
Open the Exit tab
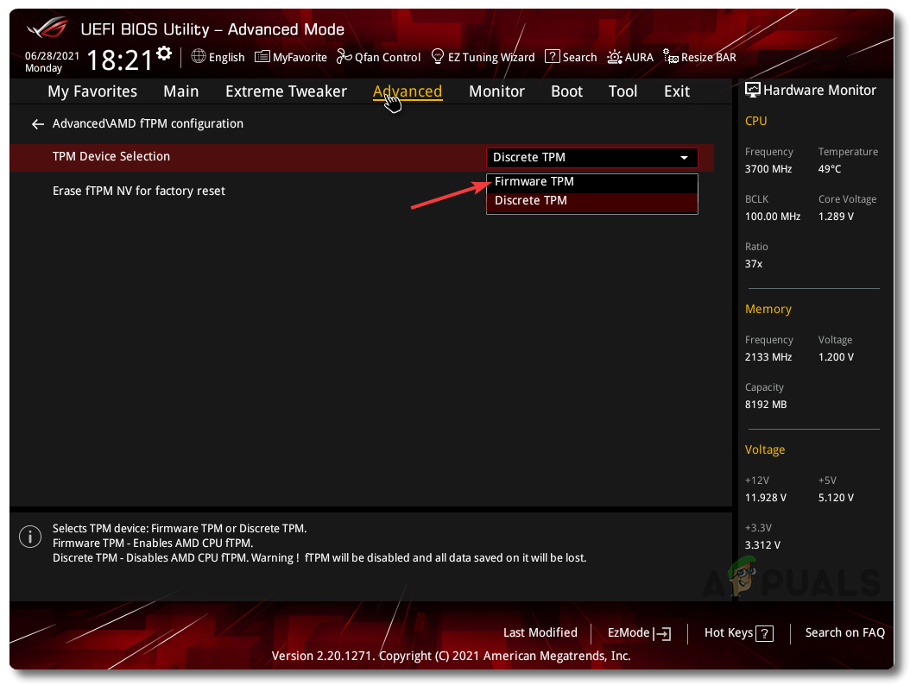click(x=677, y=91)
